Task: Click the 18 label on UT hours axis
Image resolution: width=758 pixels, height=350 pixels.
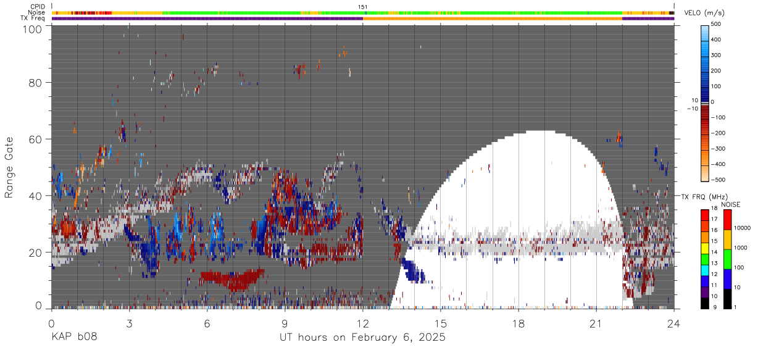Action: [519, 322]
